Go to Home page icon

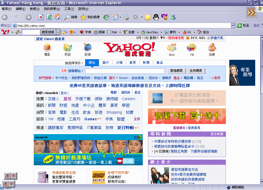[x=57, y=17]
